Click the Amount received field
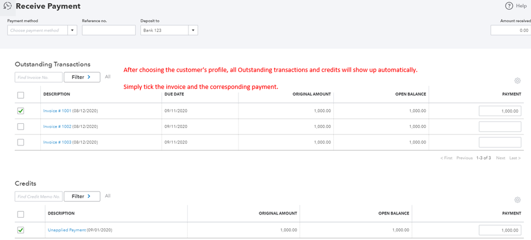This screenshot has height=240, width=531. (511, 30)
